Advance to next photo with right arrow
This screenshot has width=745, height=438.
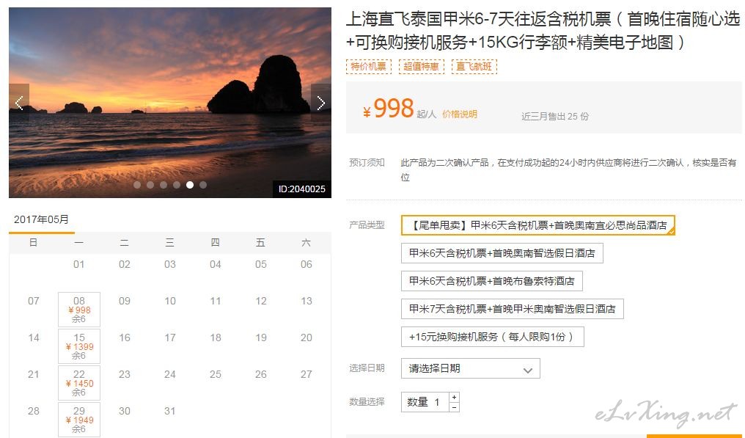[320, 103]
